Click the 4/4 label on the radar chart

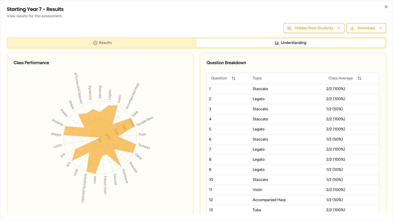(x=68, y=164)
